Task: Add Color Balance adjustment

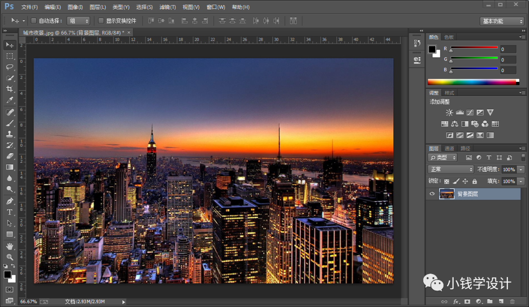Action: tap(455, 124)
